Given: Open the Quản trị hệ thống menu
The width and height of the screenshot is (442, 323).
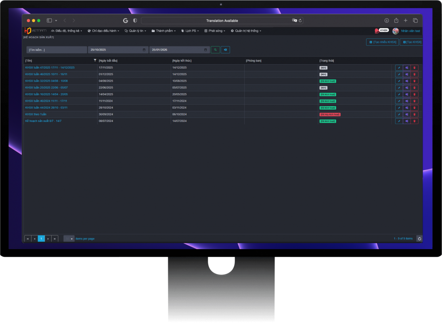Looking at the screenshot, I should [246, 31].
